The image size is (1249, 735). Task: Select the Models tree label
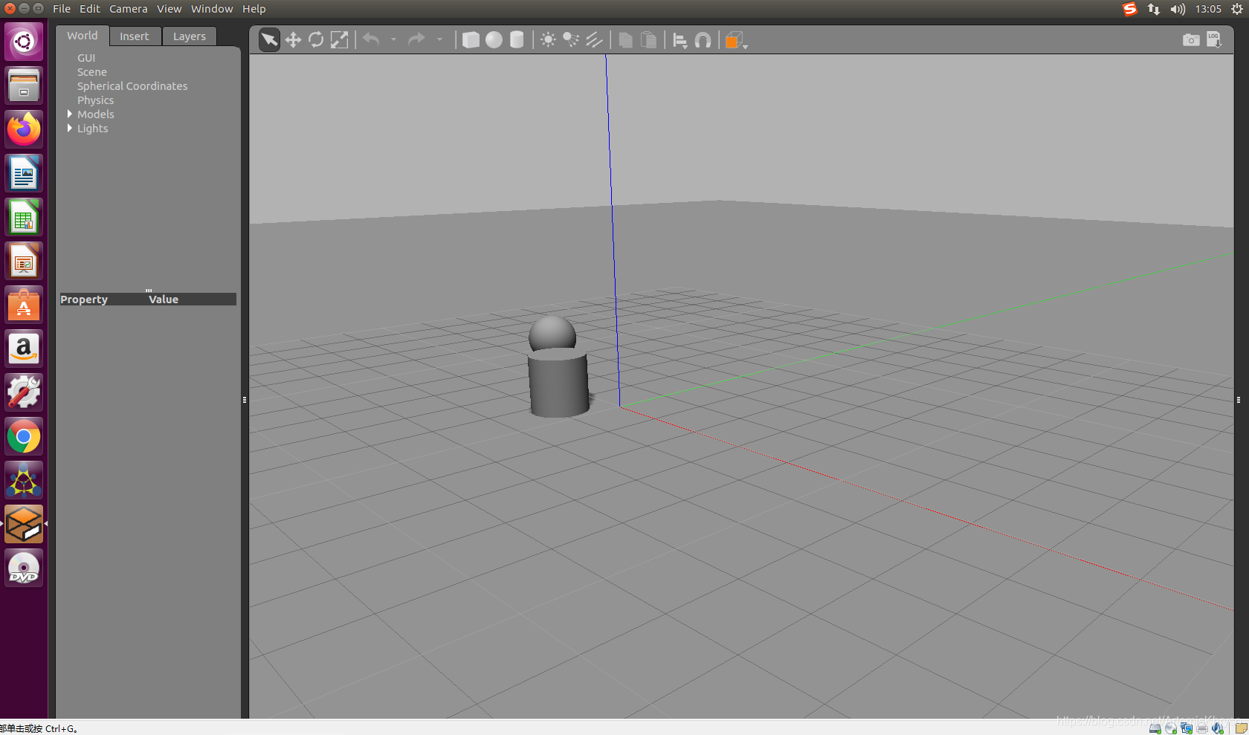point(96,114)
